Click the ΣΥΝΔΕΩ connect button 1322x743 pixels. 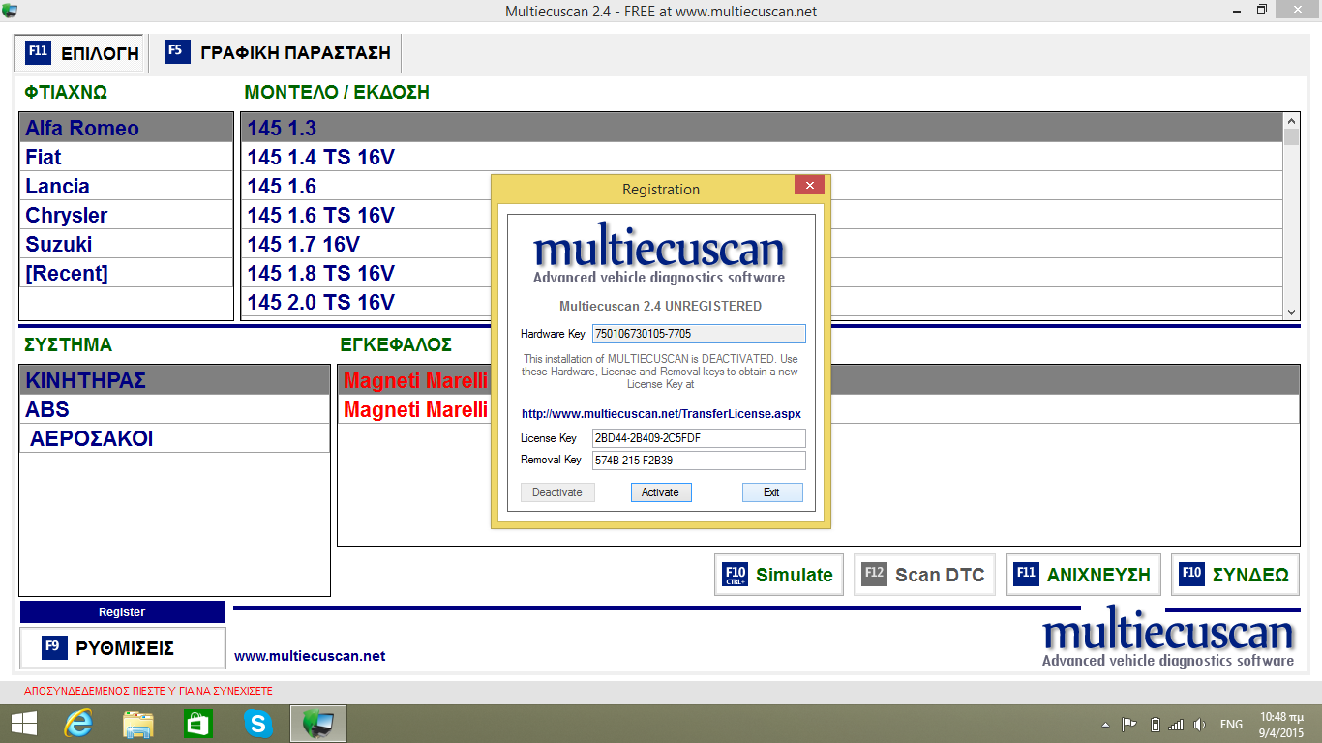pos(1235,575)
